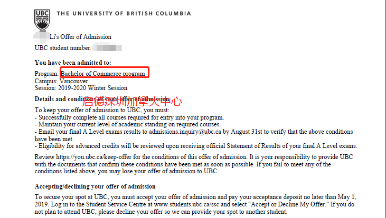Click the red-boxed Bachelor of Commerce program text
Image resolution: width=386 pixels, height=218 pixels.
point(103,74)
